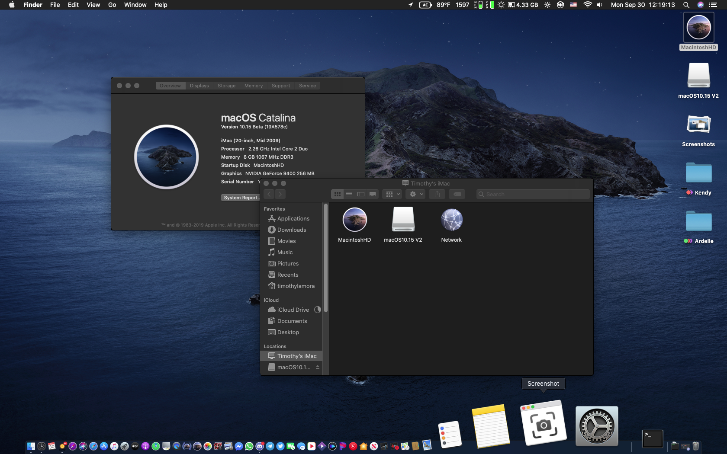Switch to Memory tab in About This Mac

254,86
